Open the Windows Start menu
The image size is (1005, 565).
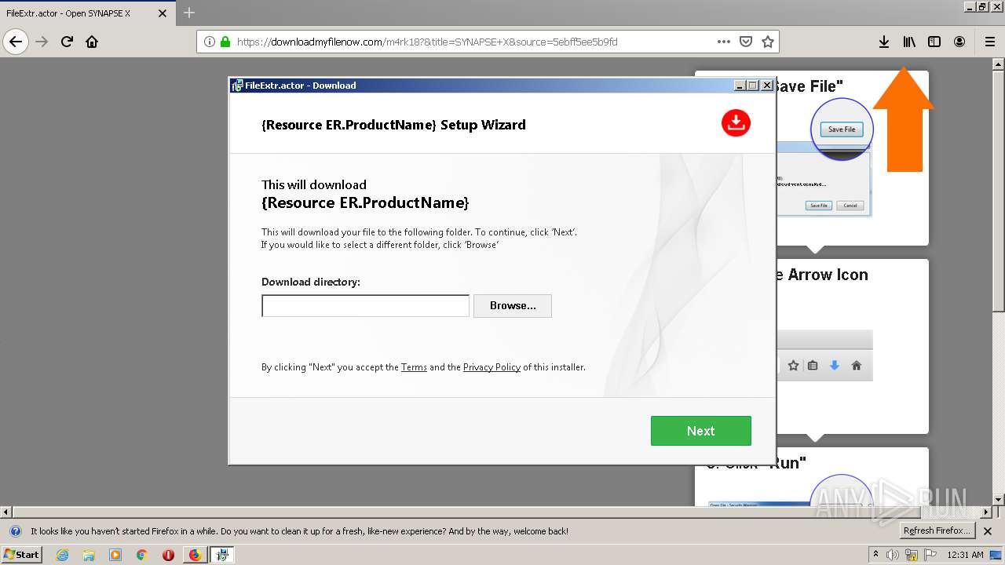point(22,554)
